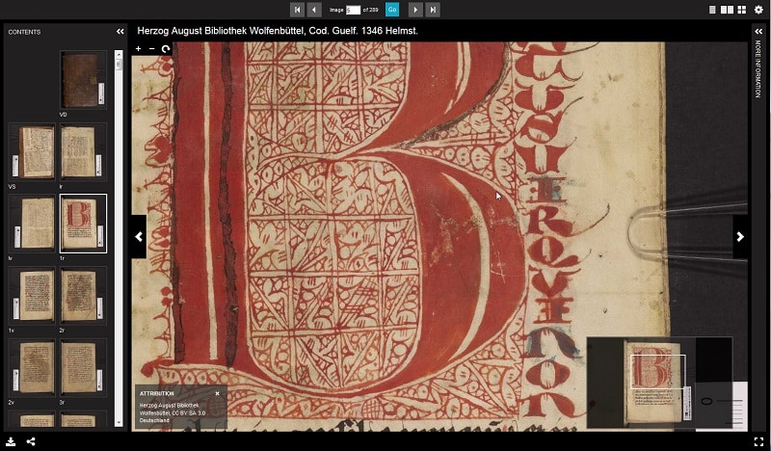The height and width of the screenshot is (451, 771).
Task: Click the share icon
Action: 31,441
